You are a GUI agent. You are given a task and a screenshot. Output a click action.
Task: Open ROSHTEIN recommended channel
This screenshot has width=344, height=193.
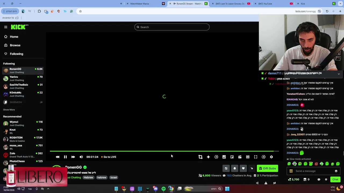click(23, 139)
